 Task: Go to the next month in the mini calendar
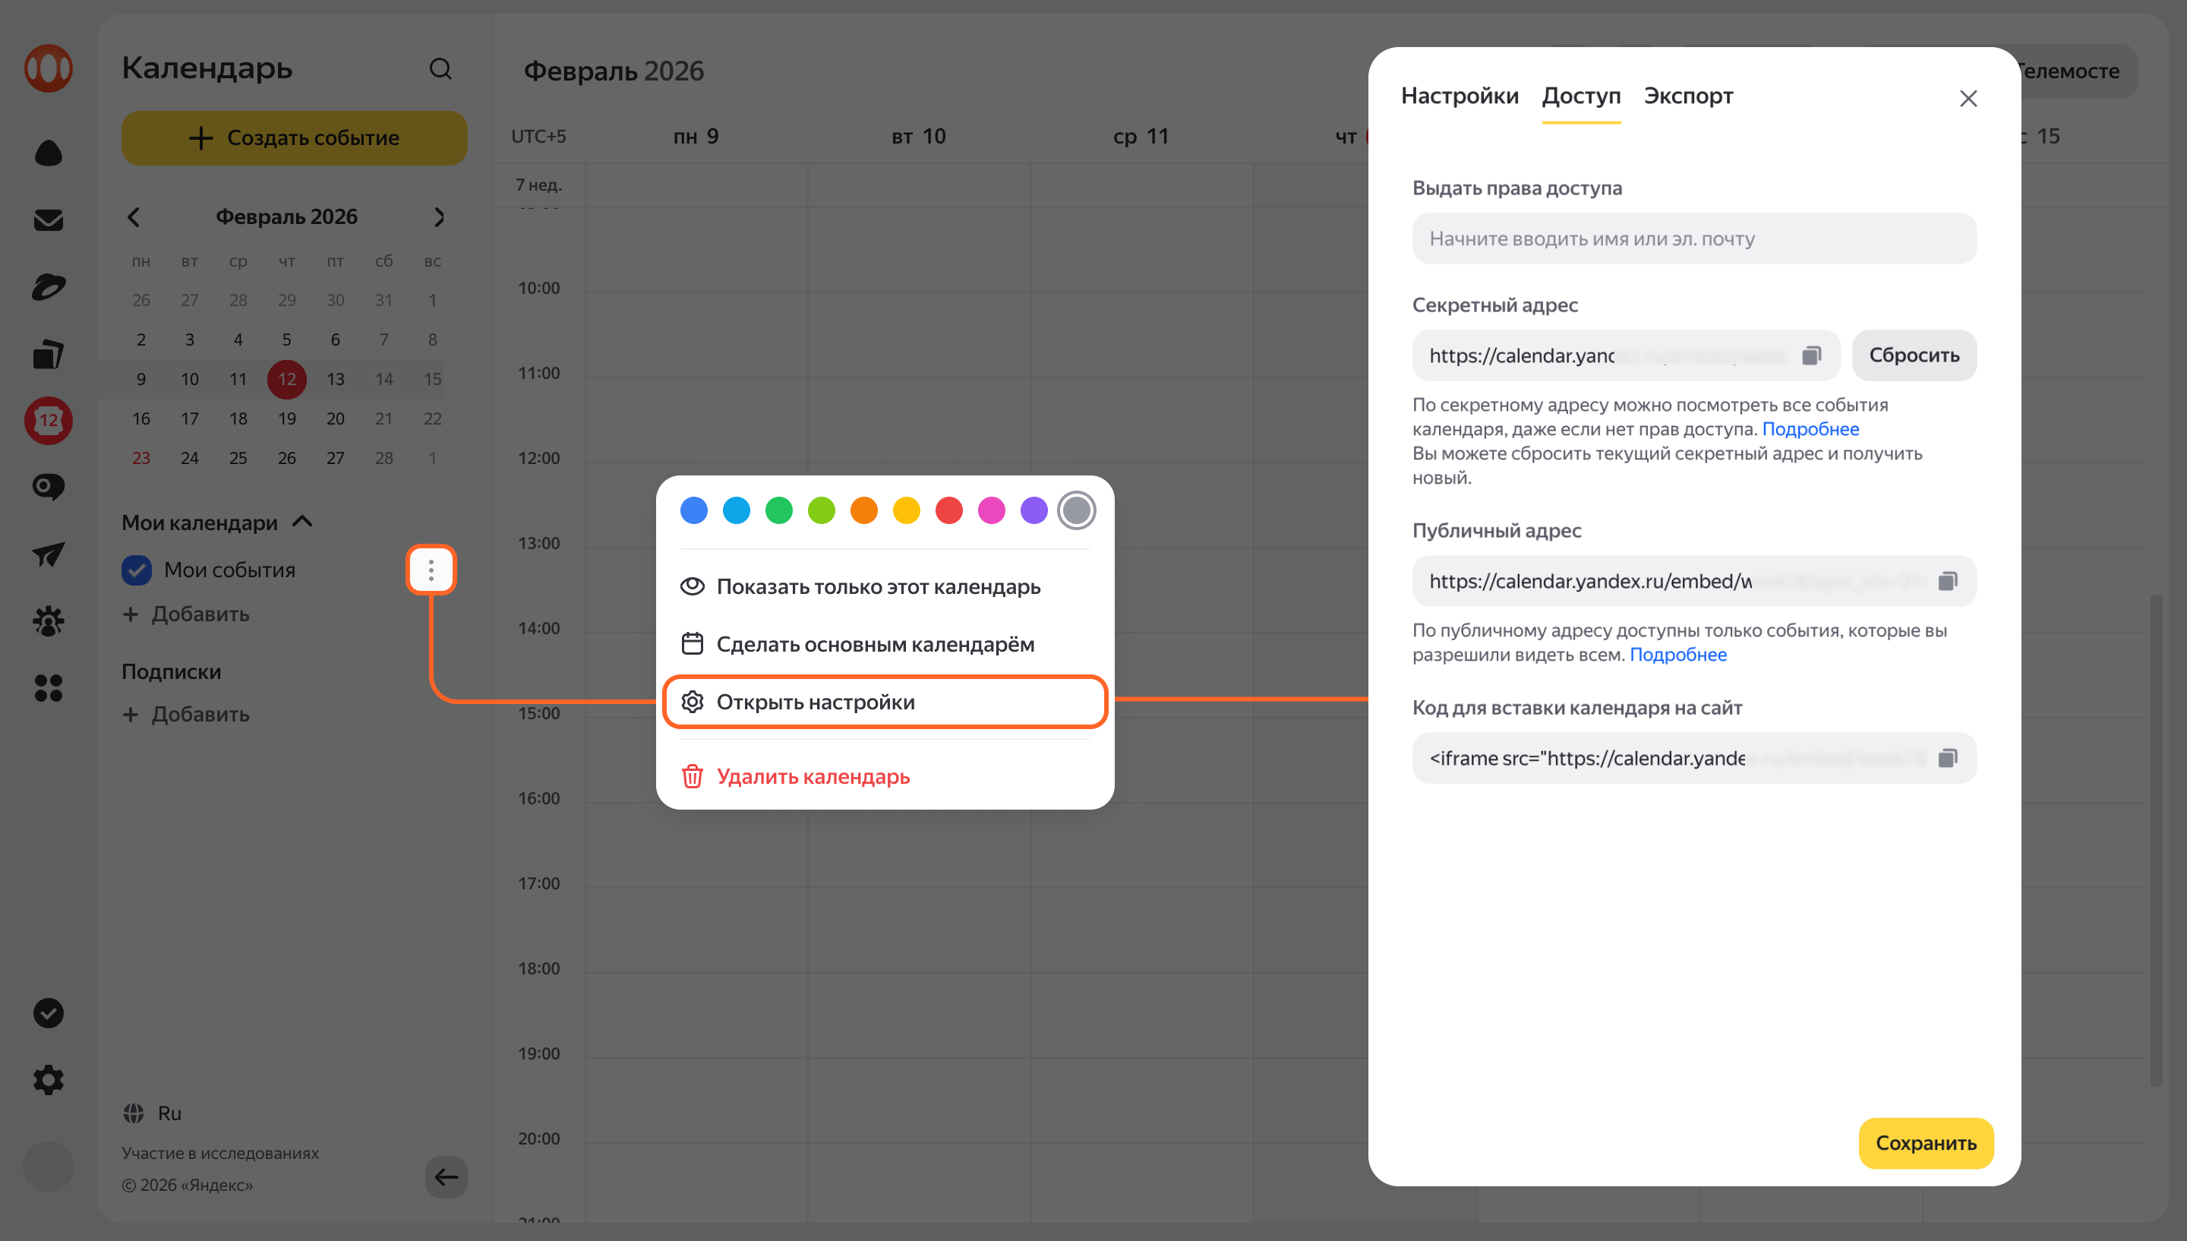[x=439, y=217]
